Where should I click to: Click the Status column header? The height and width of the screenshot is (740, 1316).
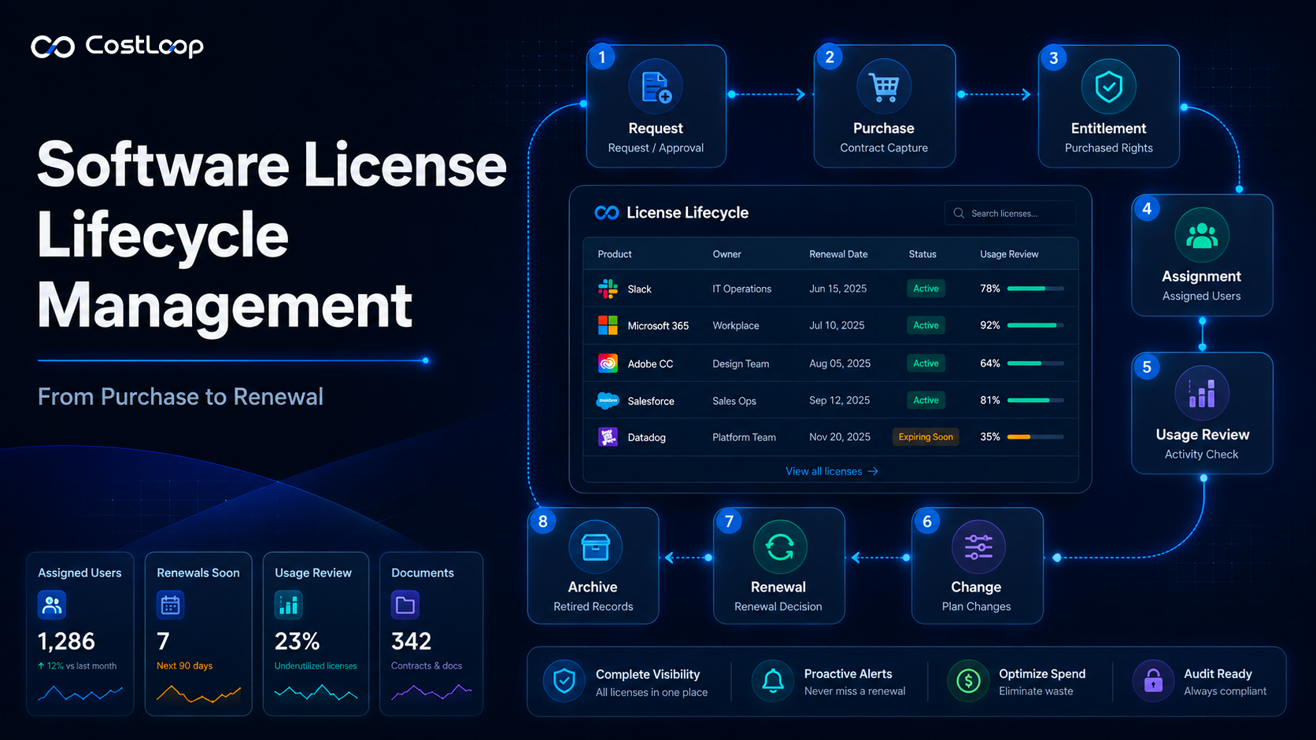click(x=922, y=254)
